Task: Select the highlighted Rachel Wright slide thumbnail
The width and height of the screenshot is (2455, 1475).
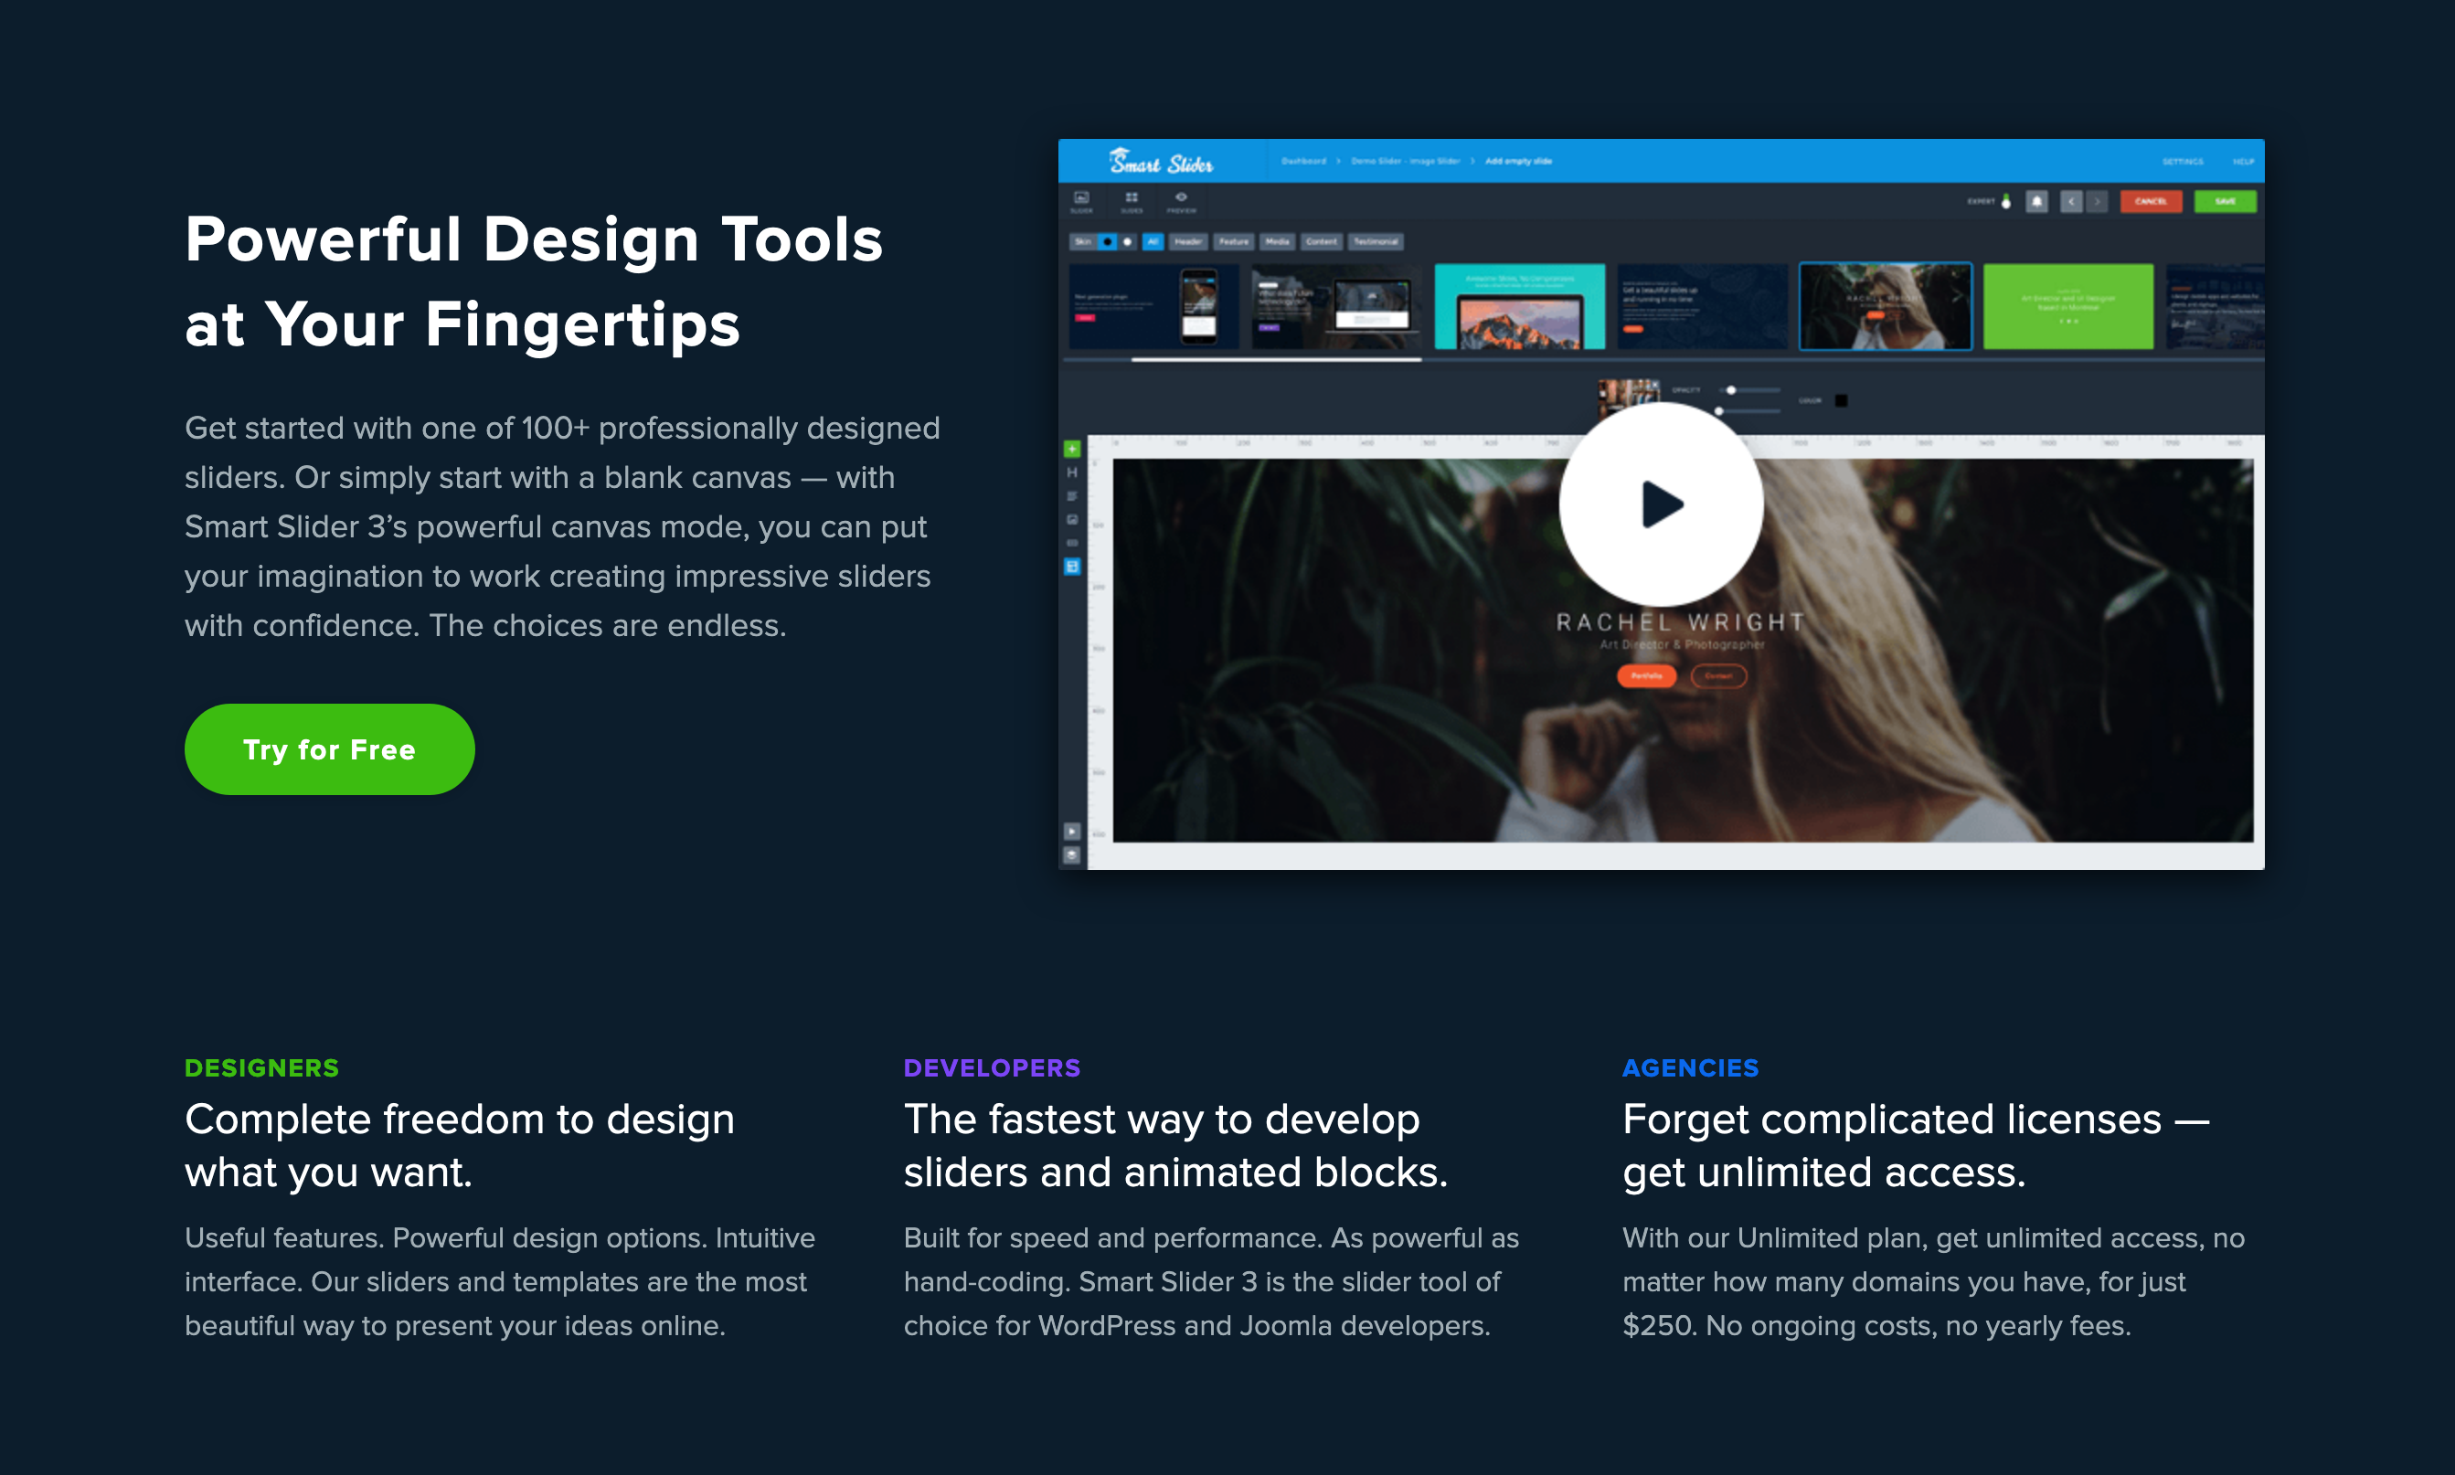Action: 1886,306
